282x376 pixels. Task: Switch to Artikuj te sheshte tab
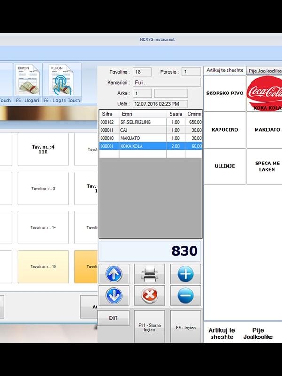(225, 70)
